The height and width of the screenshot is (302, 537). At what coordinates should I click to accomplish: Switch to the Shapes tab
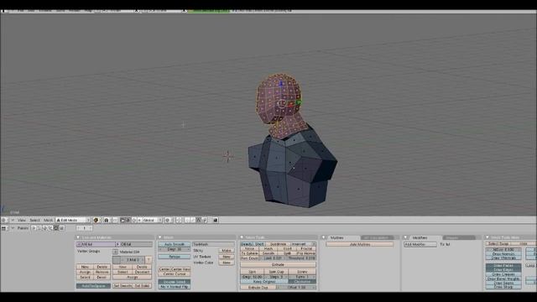[459, 237]
